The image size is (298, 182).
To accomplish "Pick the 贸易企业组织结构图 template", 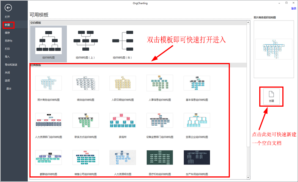I will [x=197, y=121].
